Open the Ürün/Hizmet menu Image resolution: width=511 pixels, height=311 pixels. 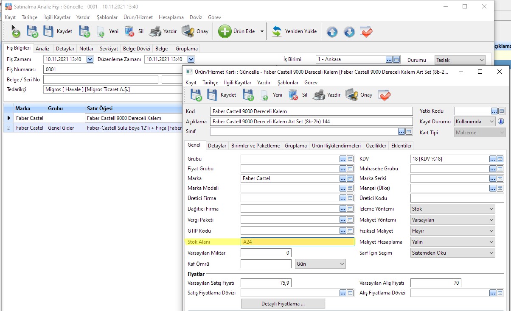(x=138, y=17)
